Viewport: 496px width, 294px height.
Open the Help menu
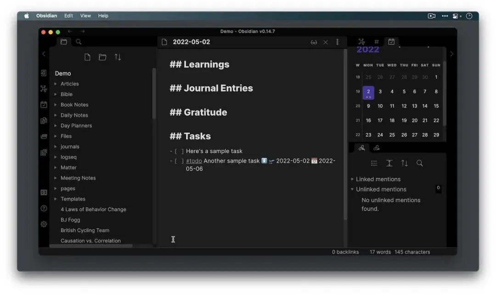[103, 16]
